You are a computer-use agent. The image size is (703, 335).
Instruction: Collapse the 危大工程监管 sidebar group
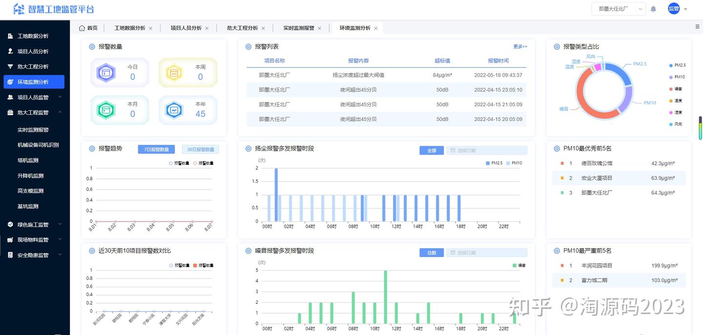[x=34, y=113]
